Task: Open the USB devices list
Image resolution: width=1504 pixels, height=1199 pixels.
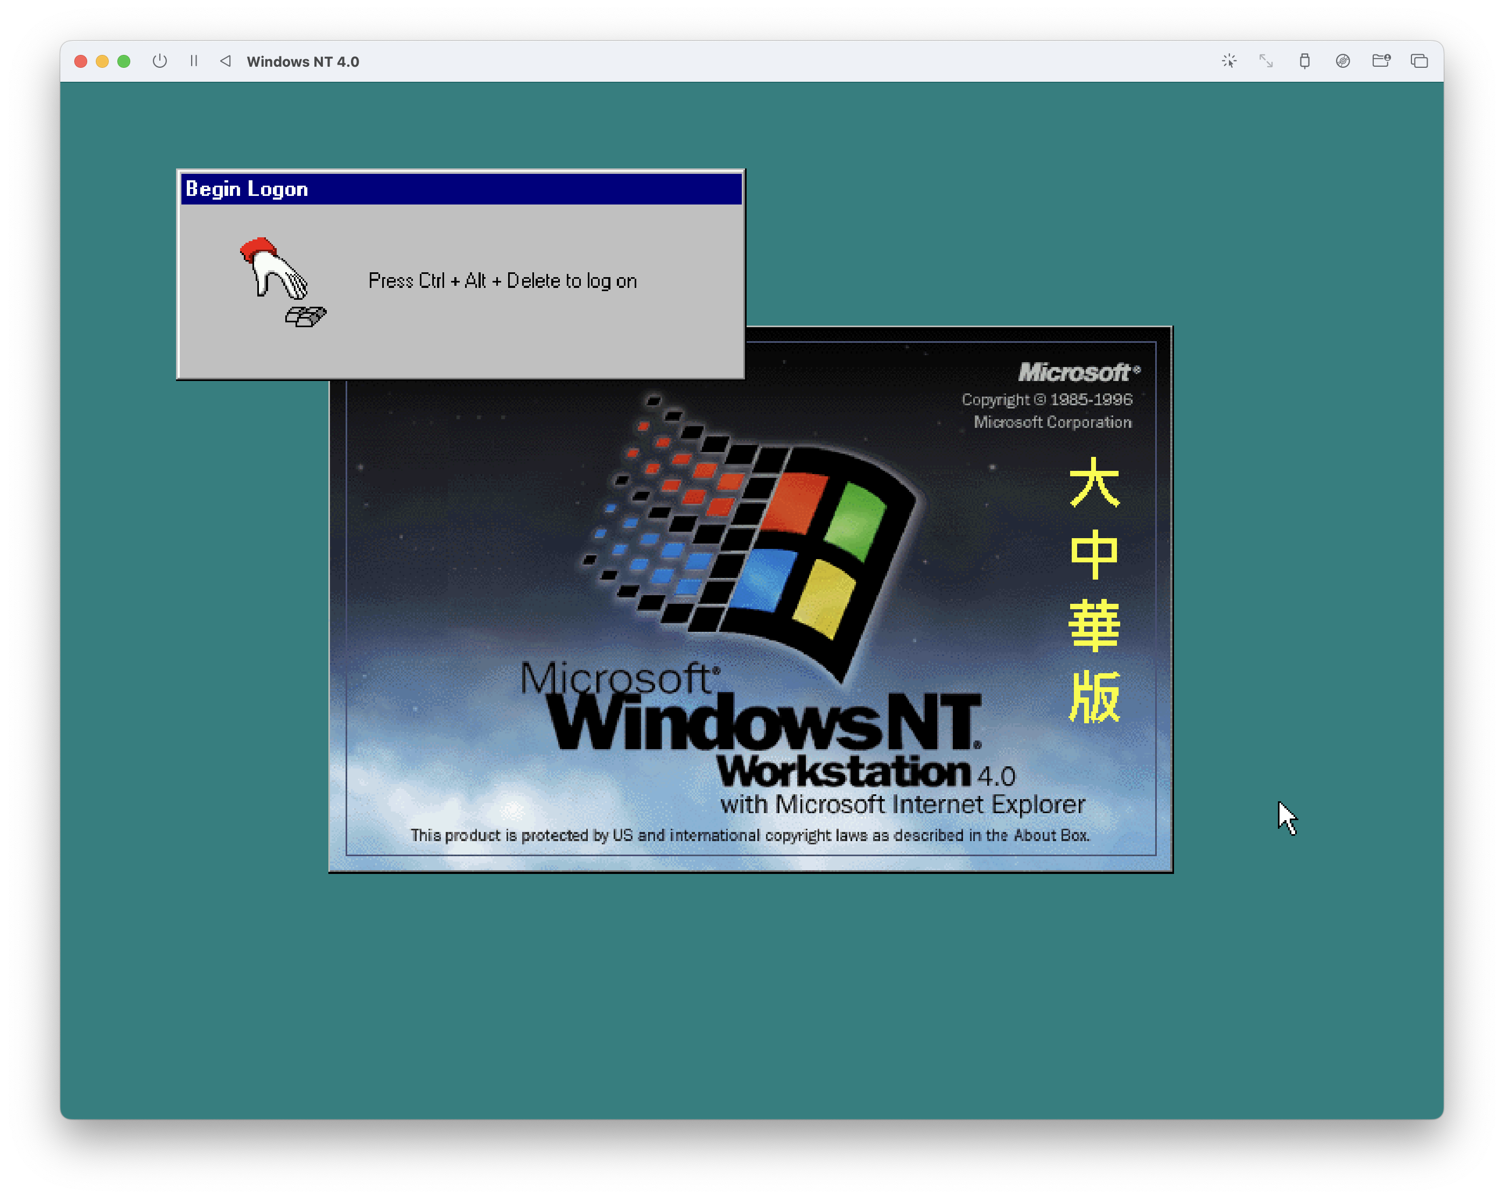Action: [x=1304, y=61]
